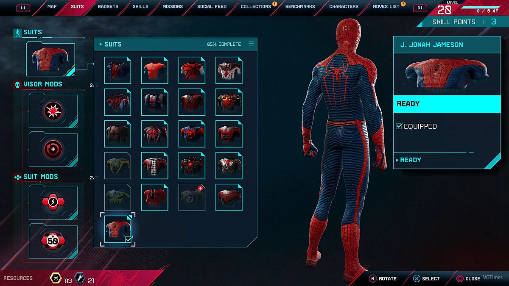Open the Gadgets tab

[108, 6]
